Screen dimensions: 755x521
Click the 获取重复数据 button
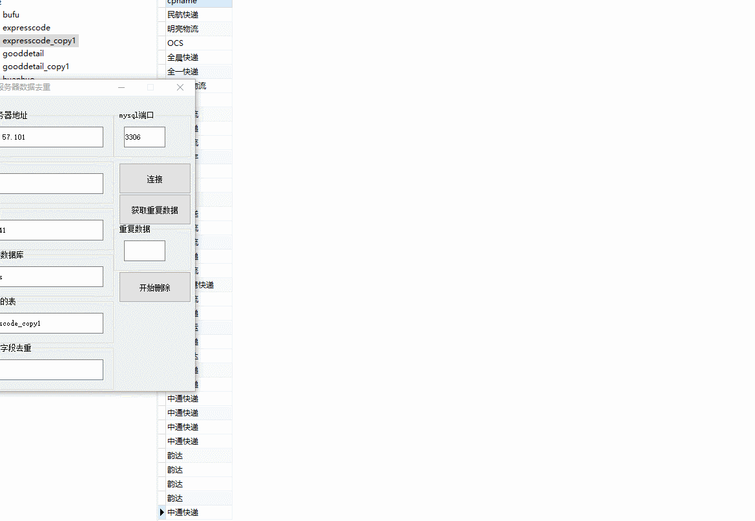point(154,209)
